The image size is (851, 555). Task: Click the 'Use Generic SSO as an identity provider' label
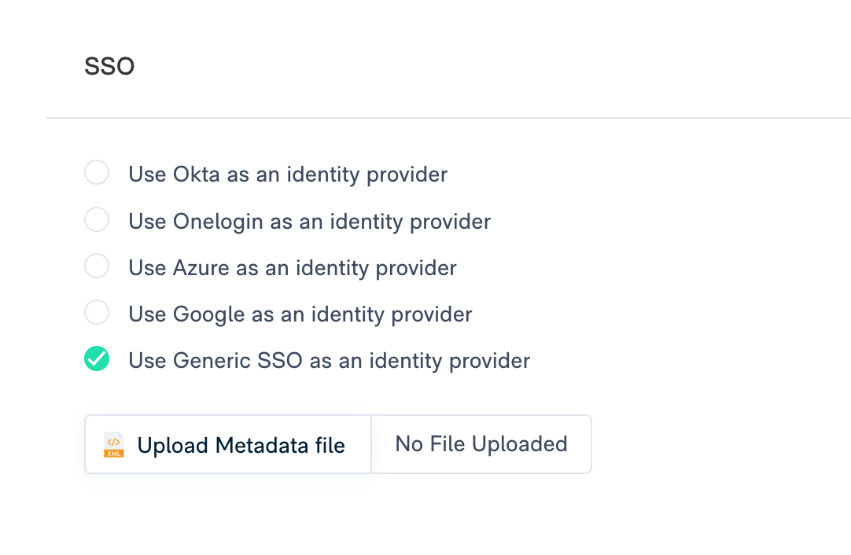pos(329,361)
